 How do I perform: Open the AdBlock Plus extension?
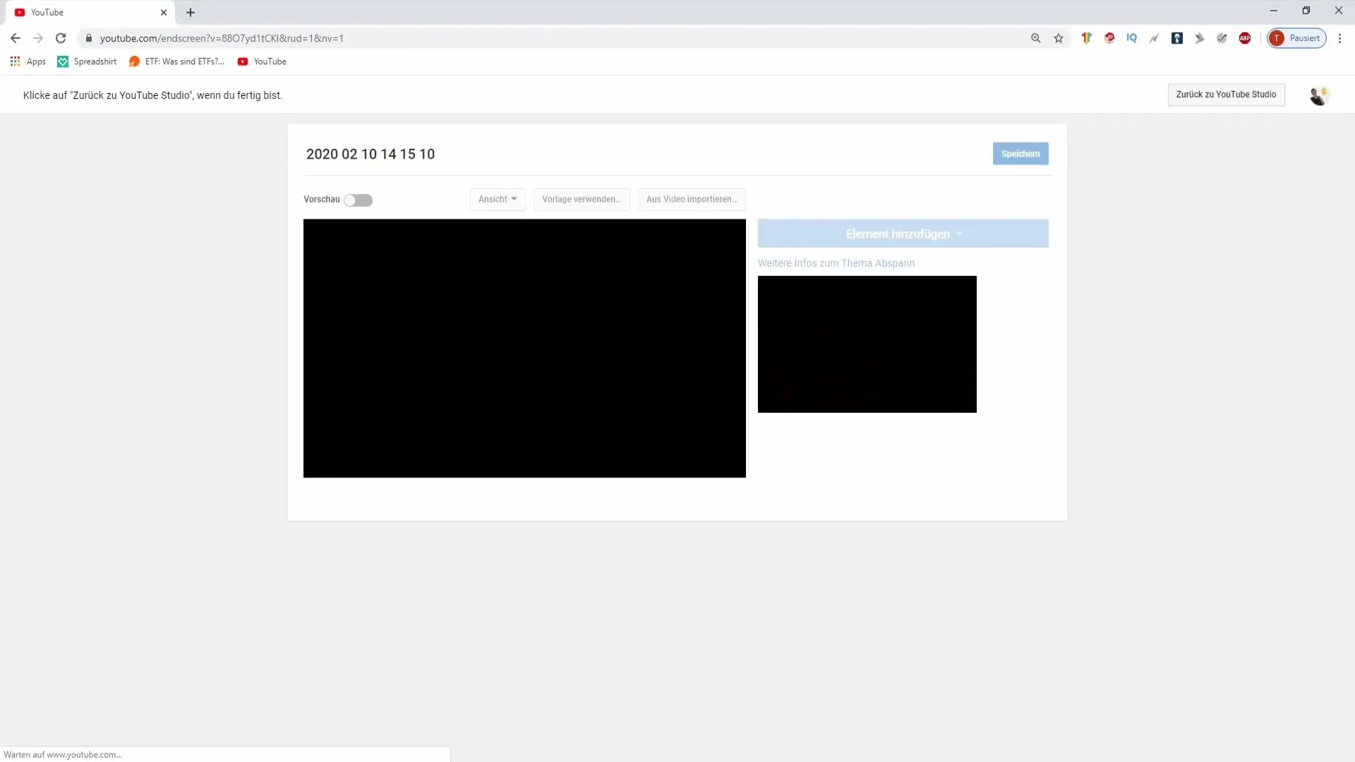coord(1245,38)
